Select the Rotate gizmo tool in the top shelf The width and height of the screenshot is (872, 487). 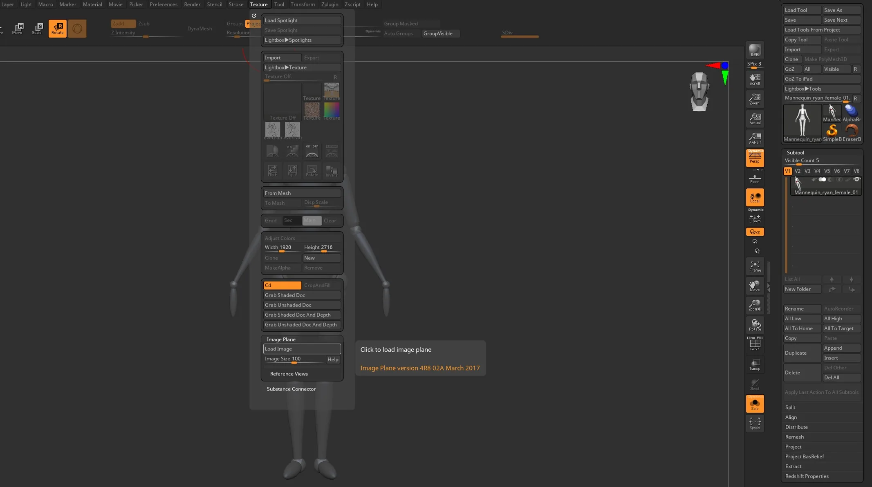pyautogui.click(x=57, y=28)
